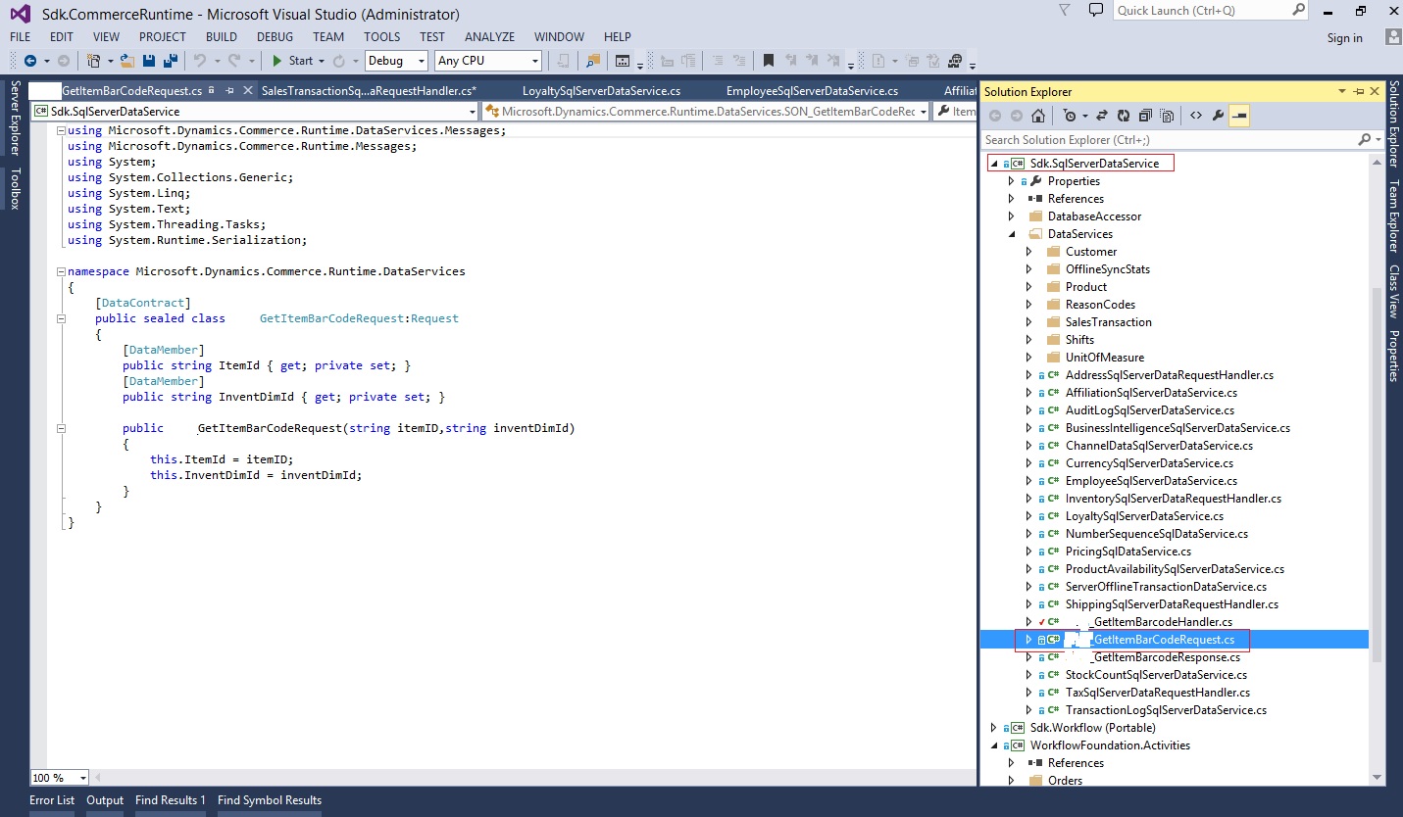This screenshot has width=1403, height=817.
Task: Open the BUILD menu
Action: coord(221,36)
